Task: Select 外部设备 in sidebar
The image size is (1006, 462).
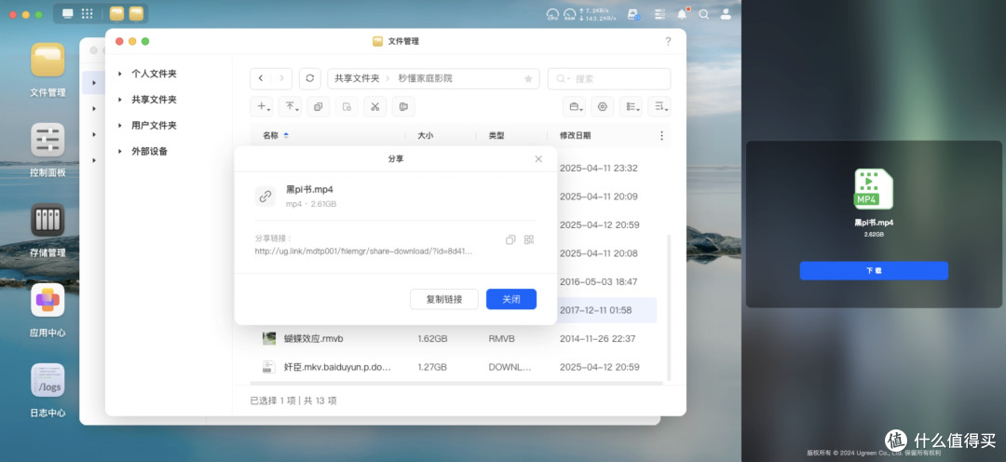Action: pyautogui.click(x=149, y=152)
